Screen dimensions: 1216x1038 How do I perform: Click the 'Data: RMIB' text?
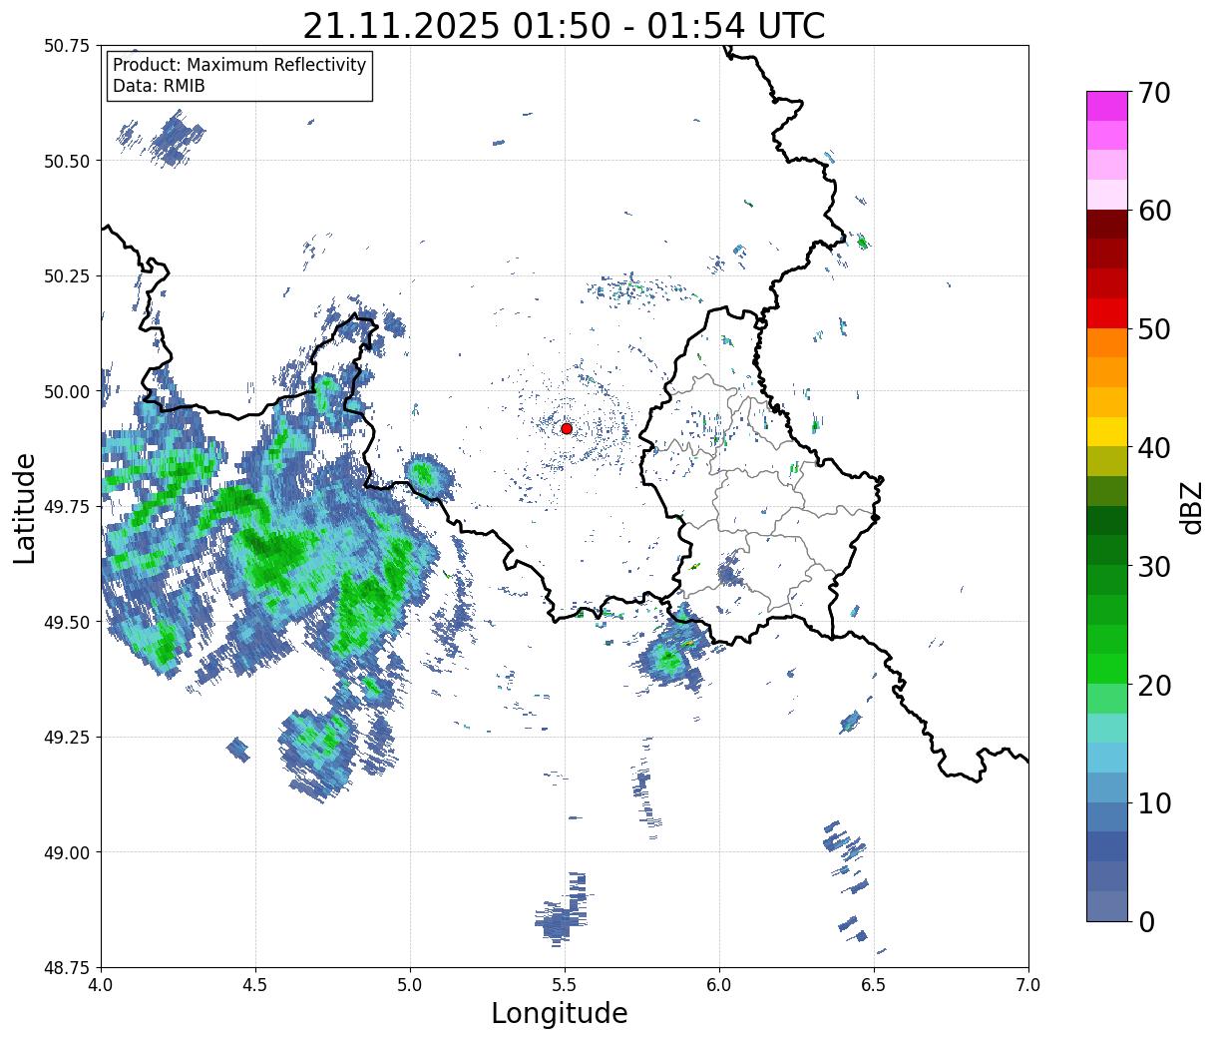(x=159, y=86)
